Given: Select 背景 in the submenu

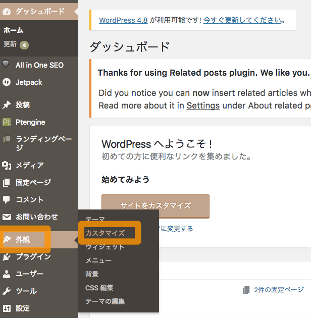Looking at the screenshot, I should pos(92,274).
